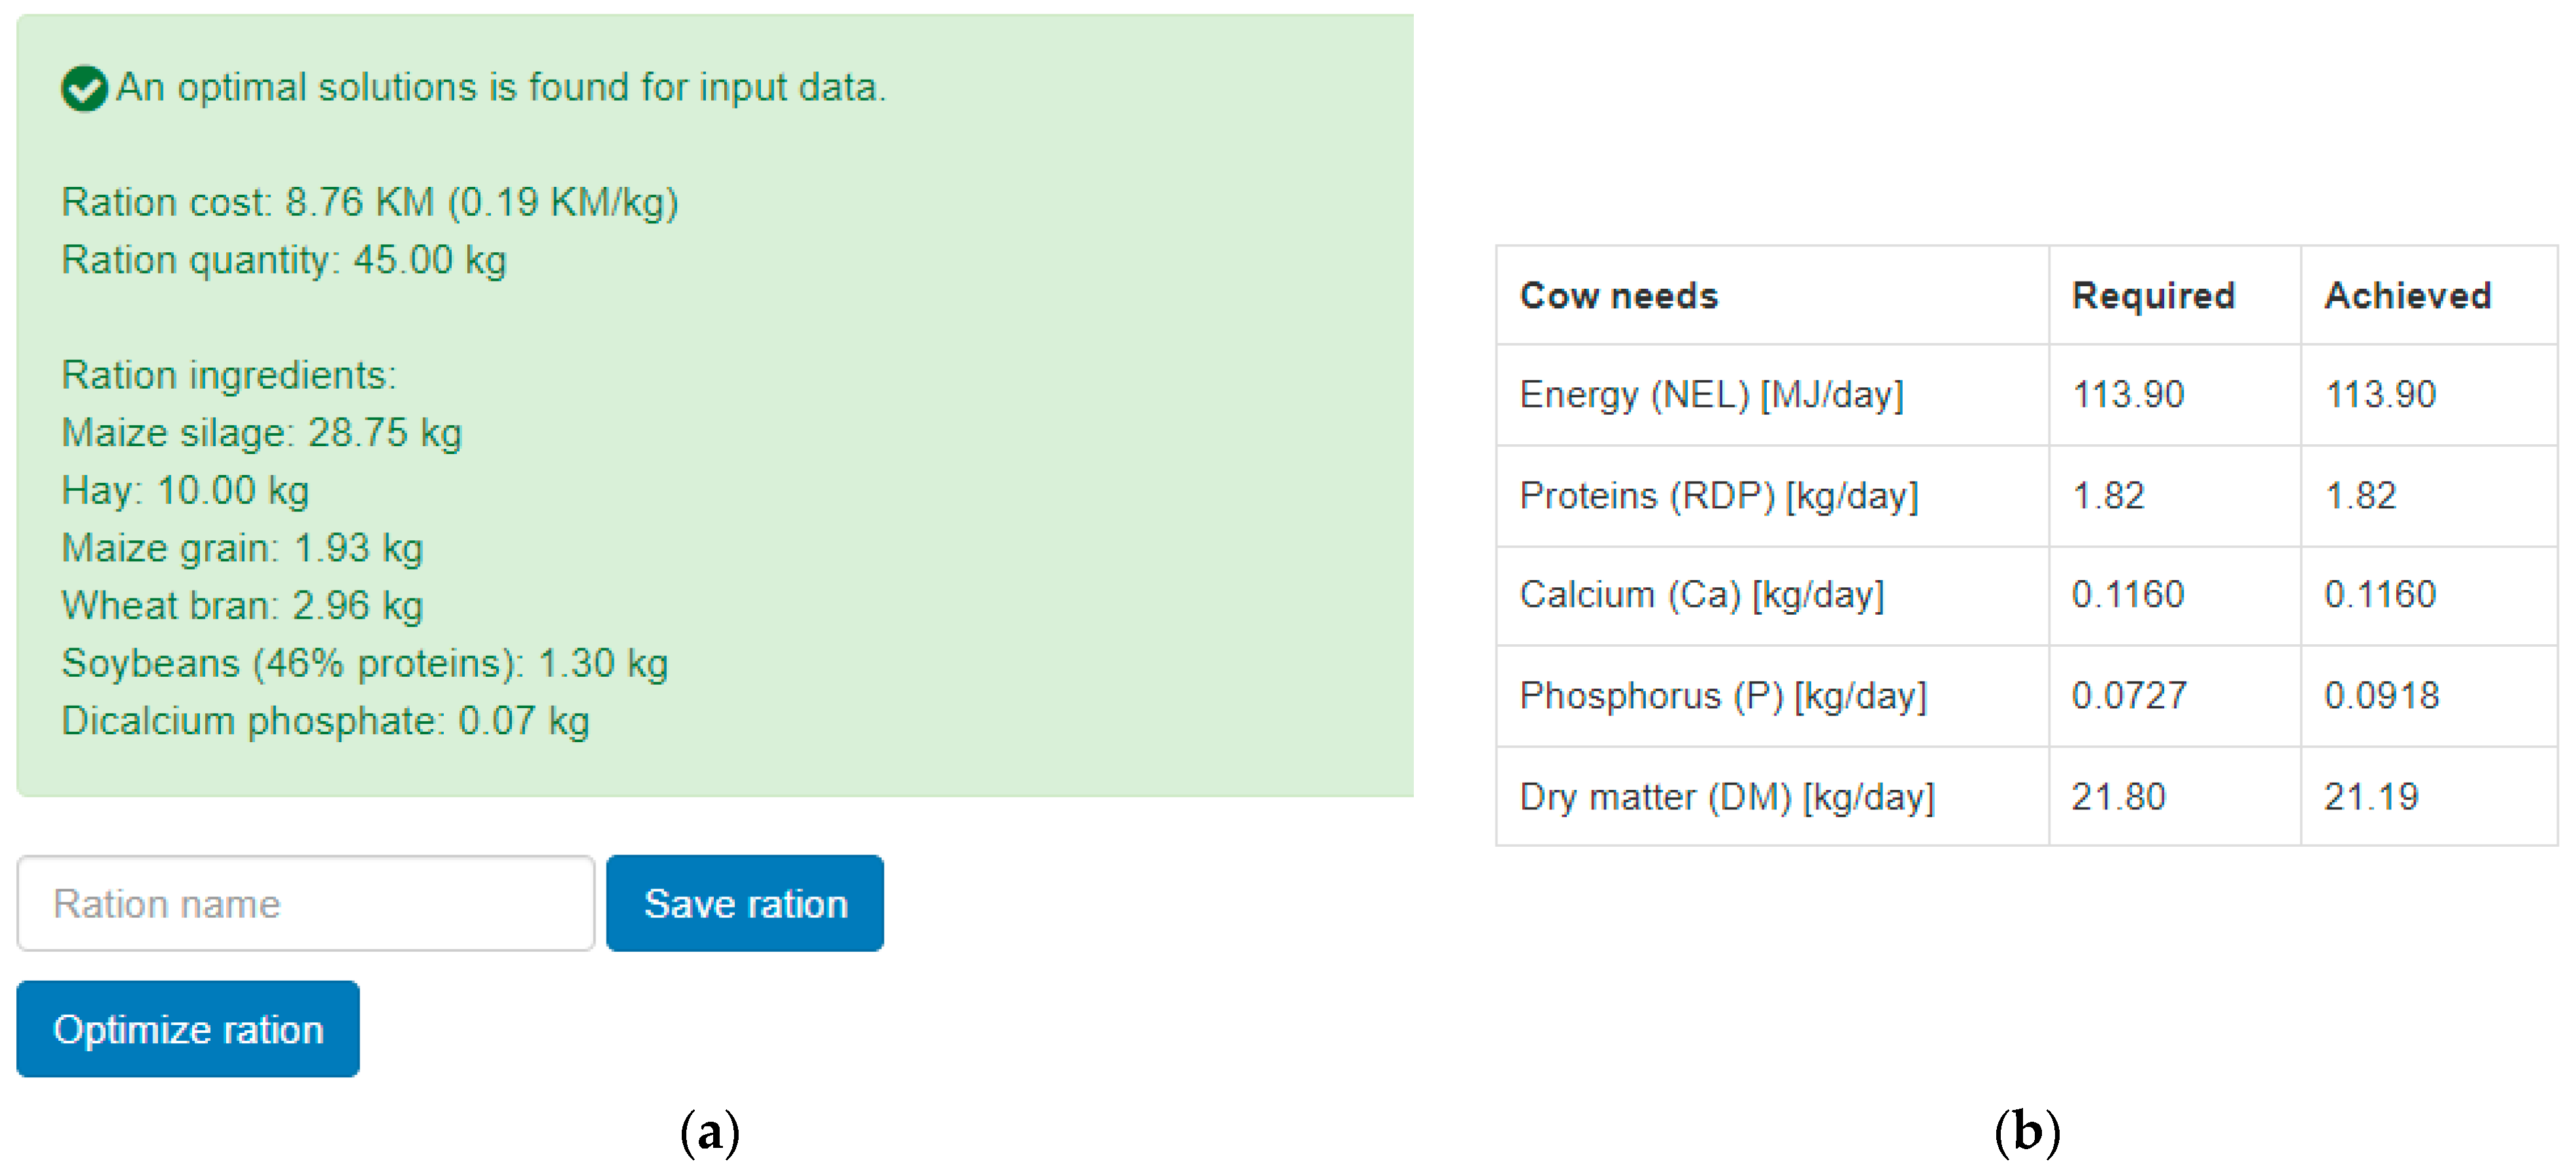Click the Dicalcium phosphate ingredient line

click(325, 721)
